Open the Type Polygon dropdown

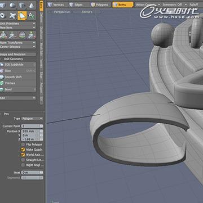coord(32,119)
